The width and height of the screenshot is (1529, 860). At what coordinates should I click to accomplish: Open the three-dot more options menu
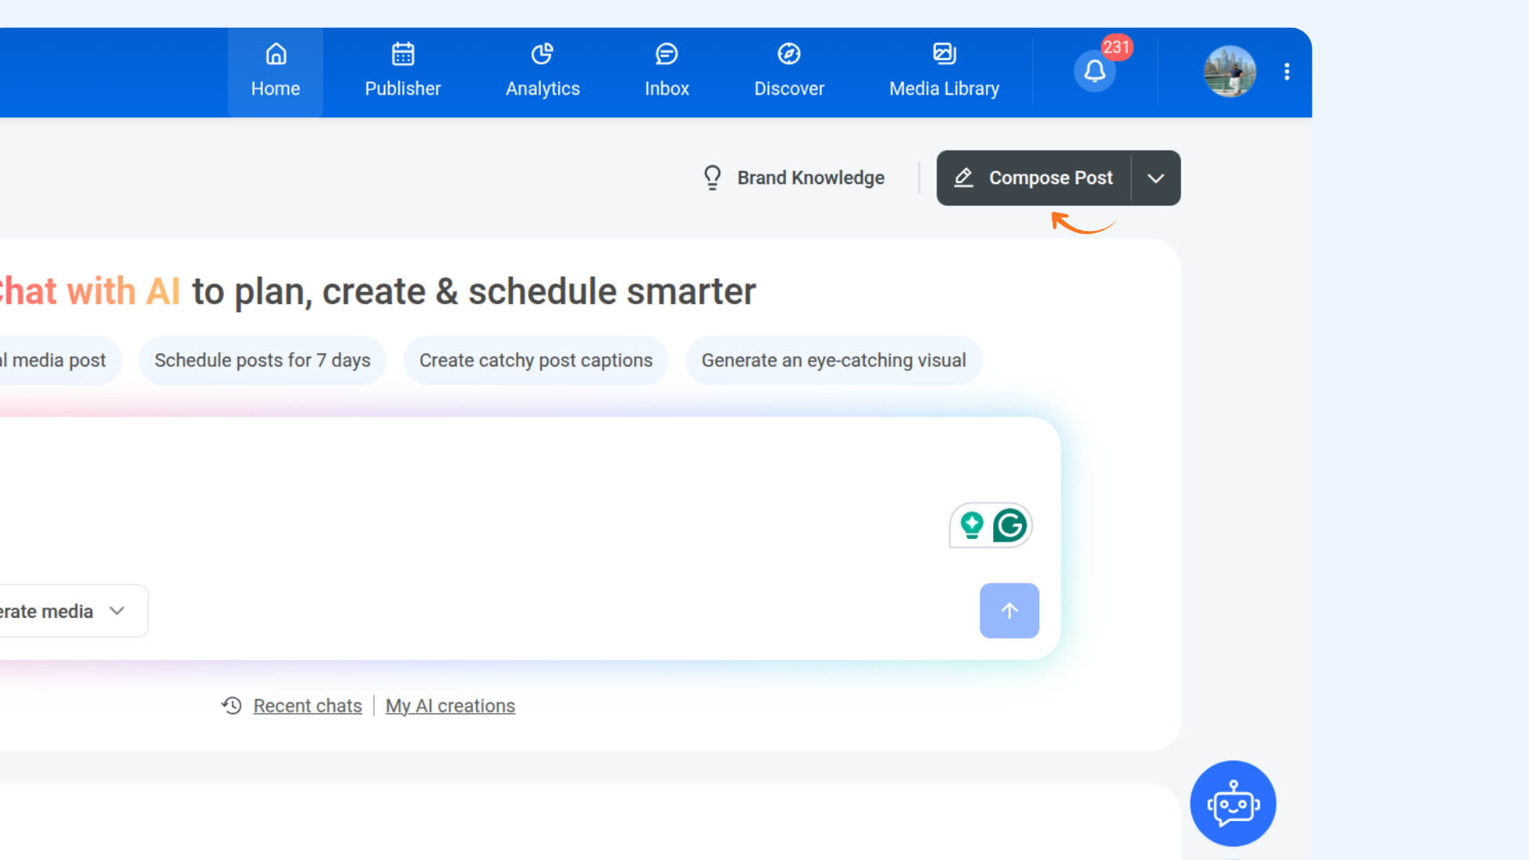(x=1287, y=72)
